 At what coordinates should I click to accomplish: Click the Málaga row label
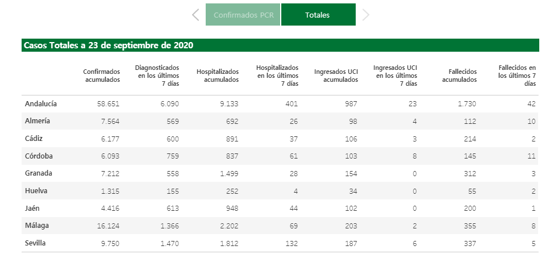point(37,226)
